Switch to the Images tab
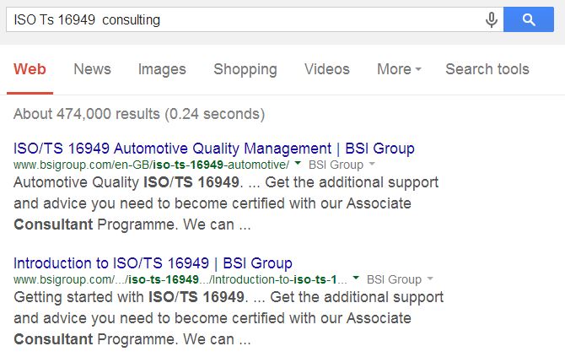 tap(162, 69)
